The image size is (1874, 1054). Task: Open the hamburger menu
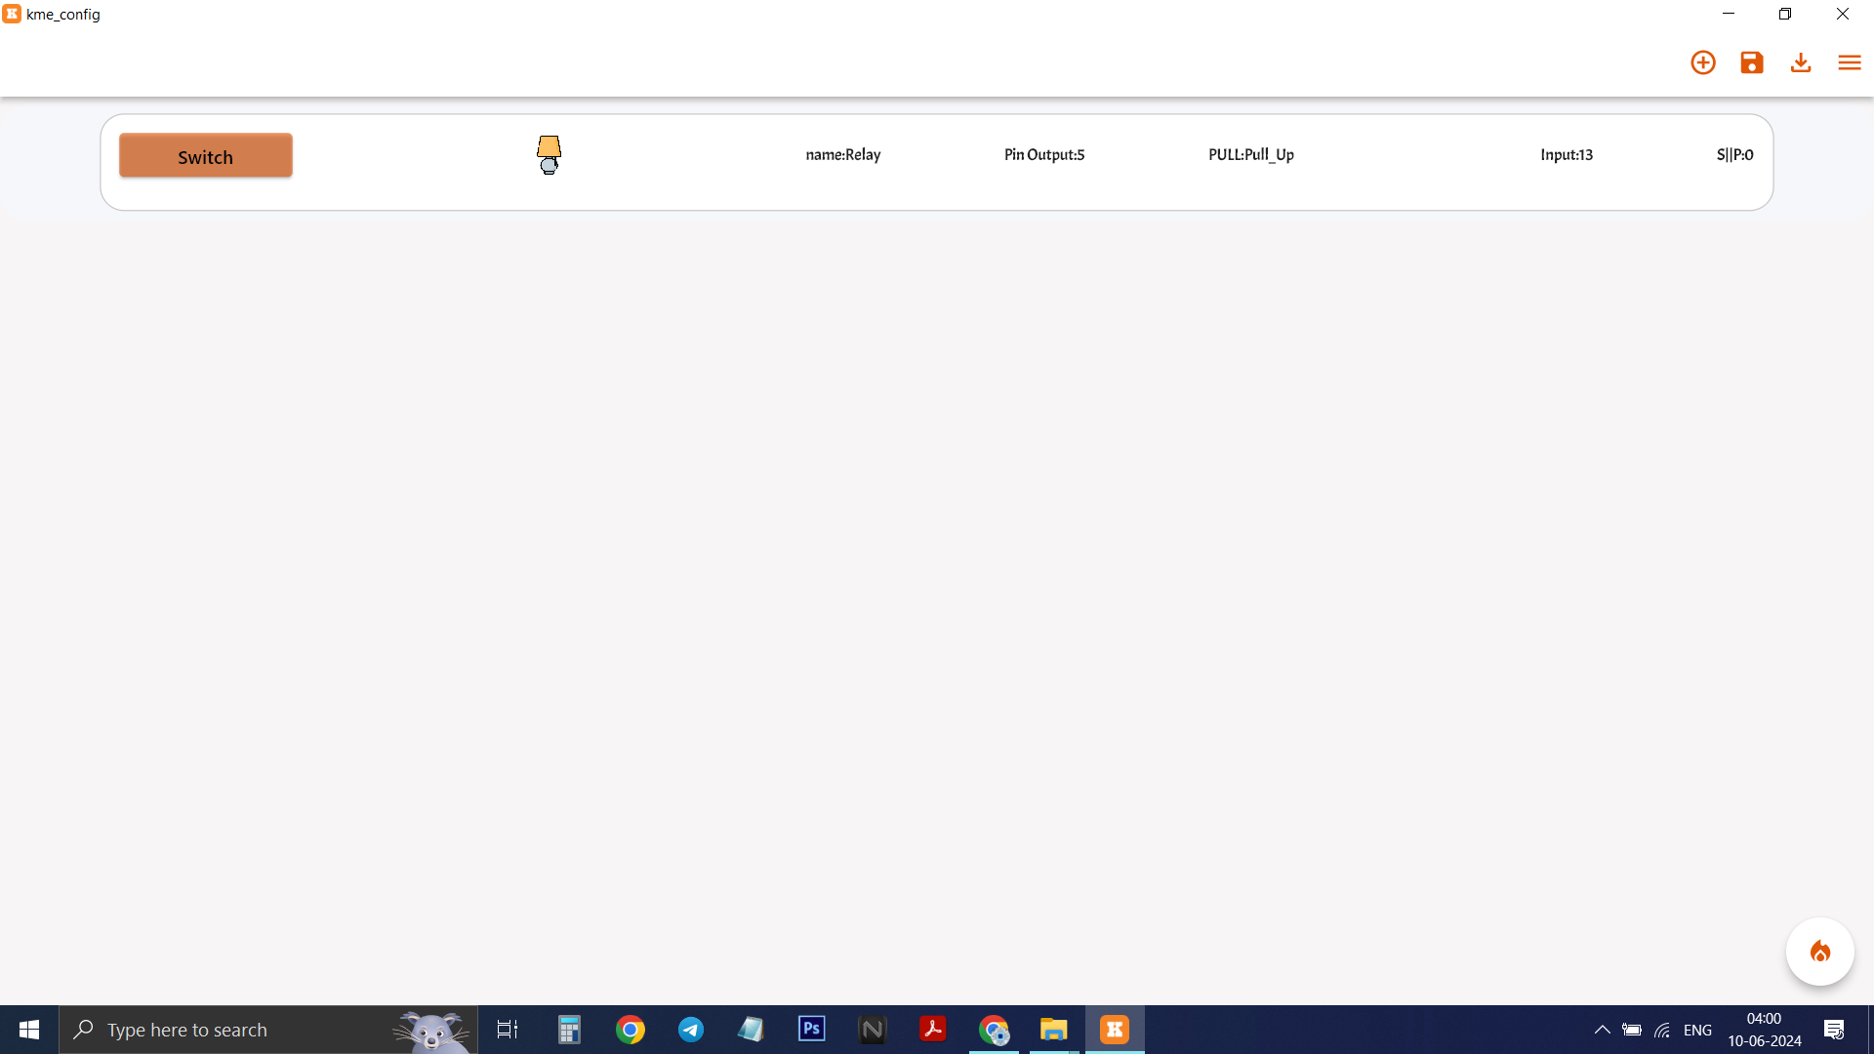[1850, 62]
